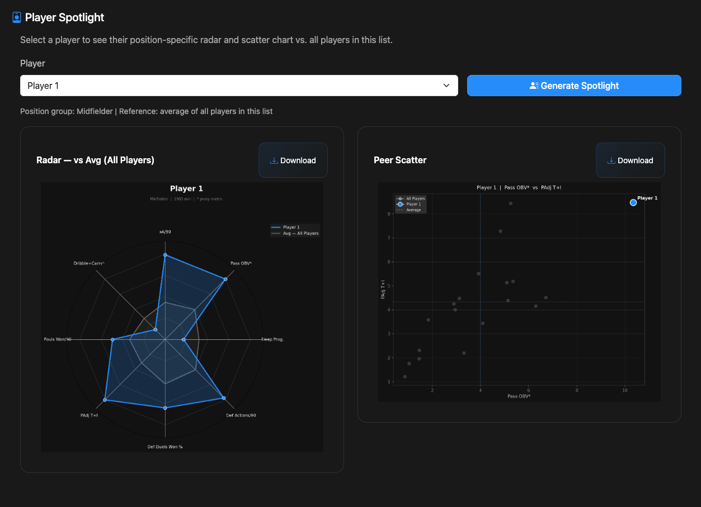Click the download arrow icon in the Radar card
The image size is (701, 507).
tap(274, 160)
